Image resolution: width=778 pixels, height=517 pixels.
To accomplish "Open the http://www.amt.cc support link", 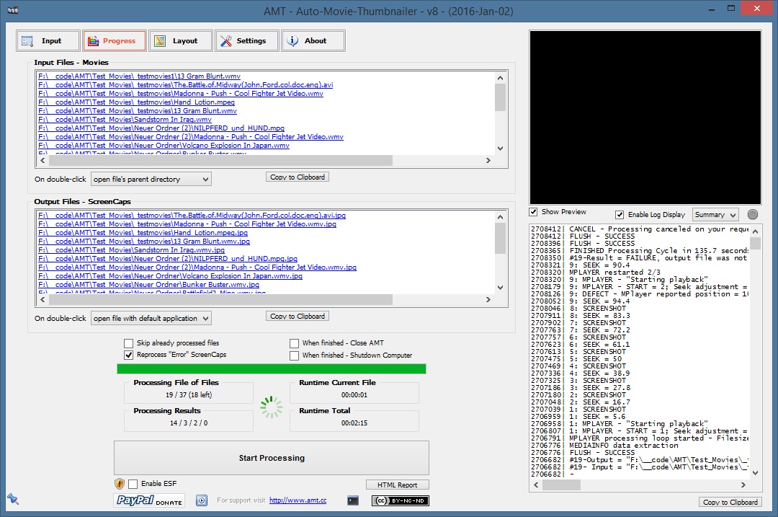I will tap(298, 500).
